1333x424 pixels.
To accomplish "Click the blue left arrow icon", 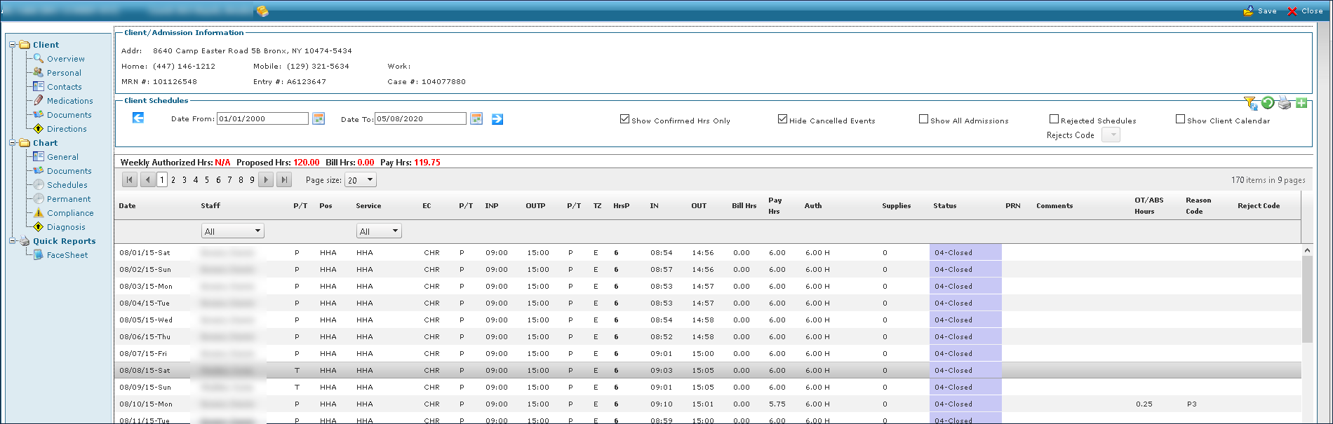I will point(138,118).
